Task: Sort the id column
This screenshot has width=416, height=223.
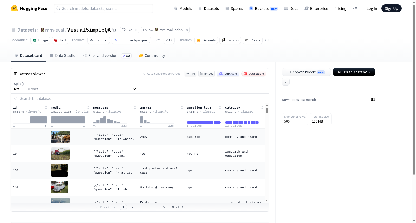Action: click(x=46, y=107)
